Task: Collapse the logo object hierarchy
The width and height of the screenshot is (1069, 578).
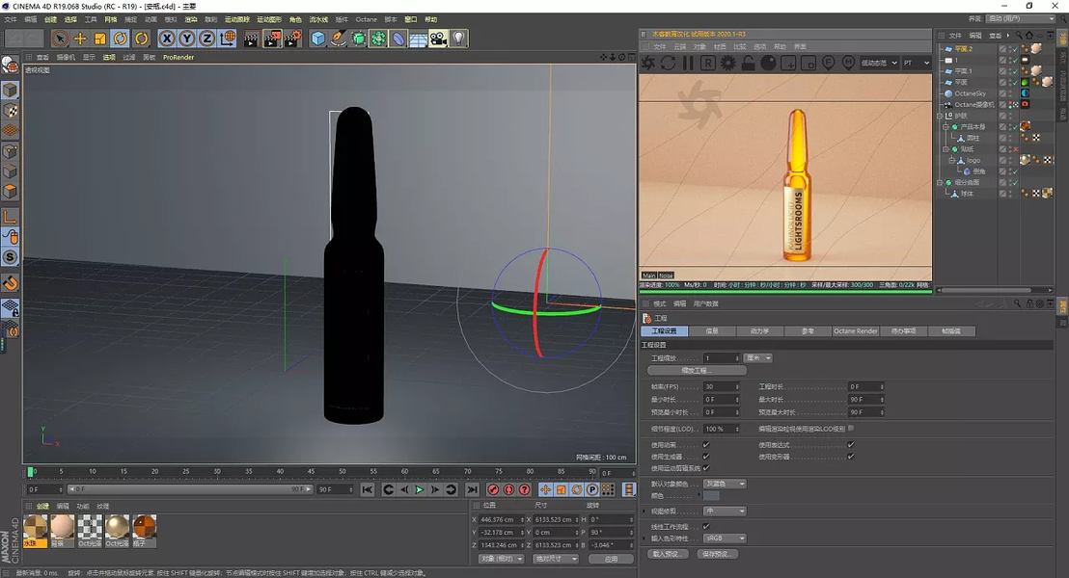Action: (x=951, y=160)
